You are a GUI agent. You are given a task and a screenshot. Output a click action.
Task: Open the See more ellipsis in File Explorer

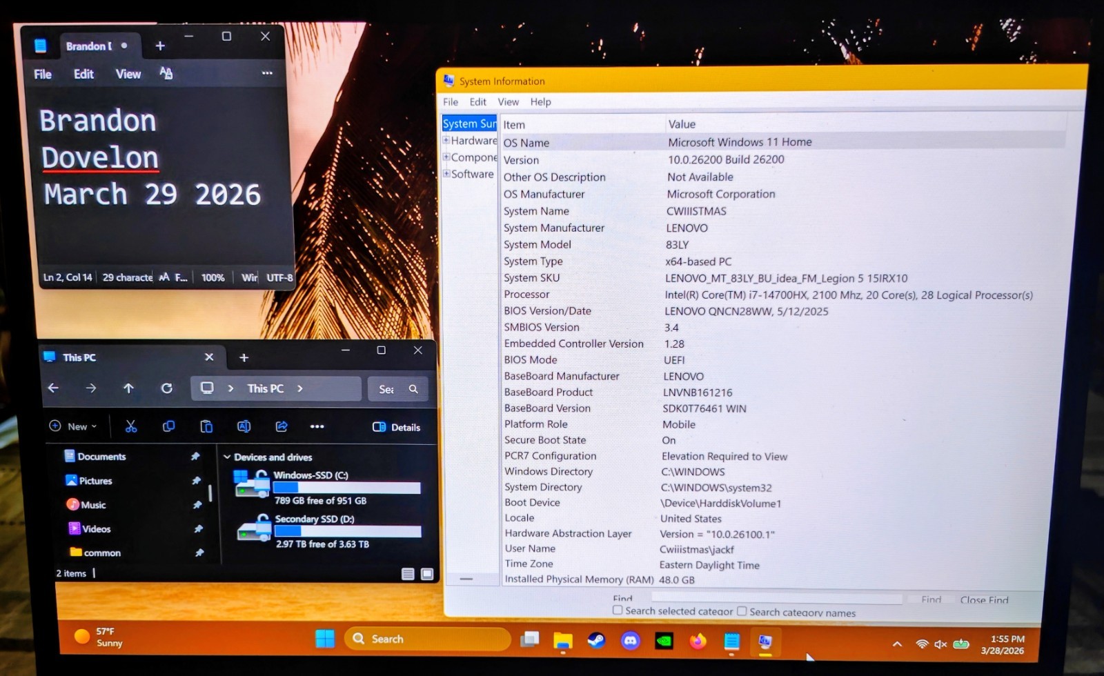pos(317,426)
